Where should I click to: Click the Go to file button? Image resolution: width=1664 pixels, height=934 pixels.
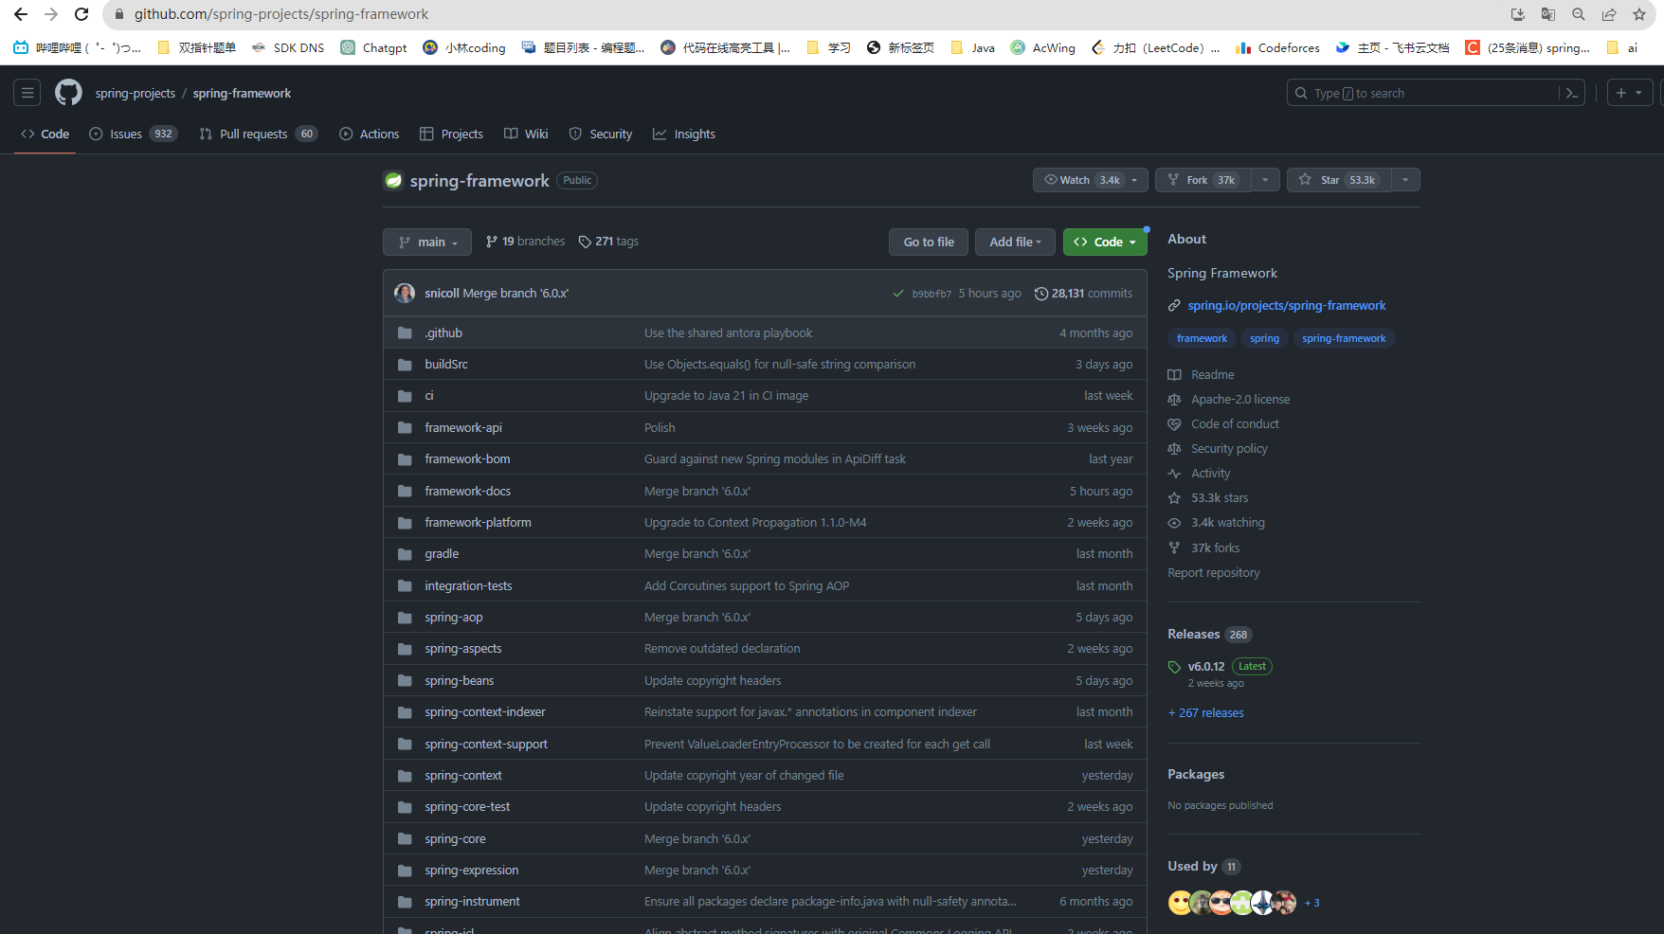click(x=929, y=242)
